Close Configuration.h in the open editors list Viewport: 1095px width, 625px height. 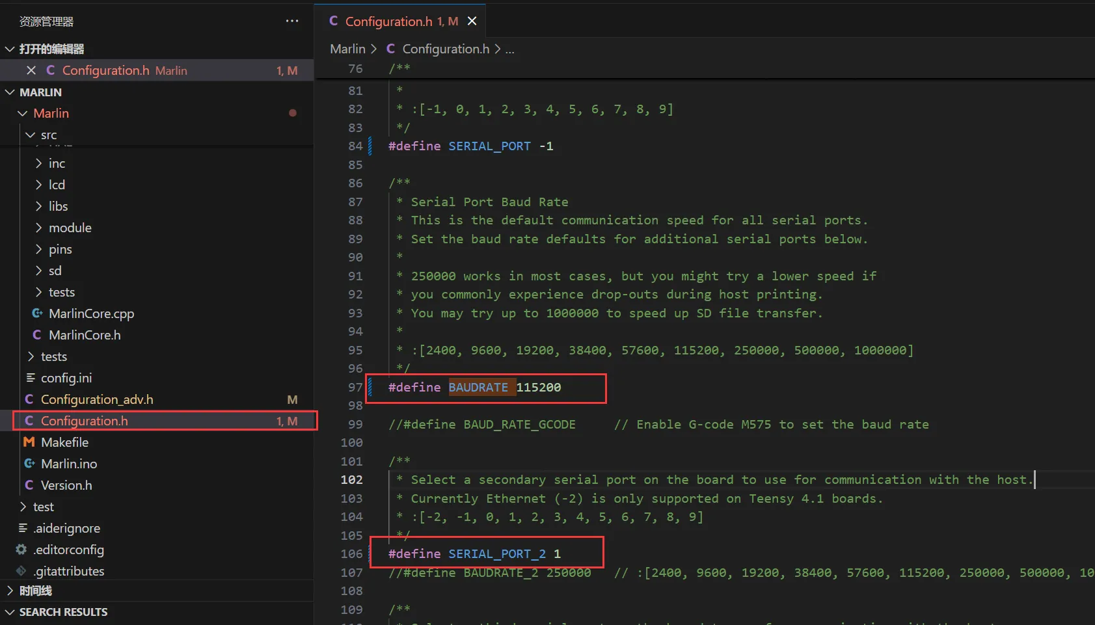coord(31,70)
